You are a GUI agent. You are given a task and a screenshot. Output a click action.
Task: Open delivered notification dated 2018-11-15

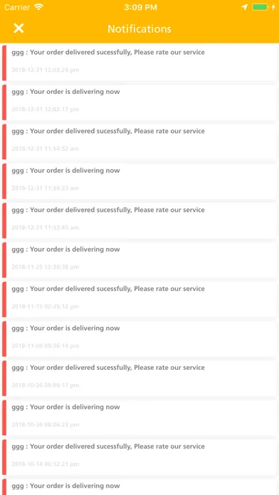139,299
